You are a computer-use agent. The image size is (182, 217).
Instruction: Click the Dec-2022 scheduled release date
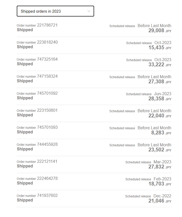coord(162,196)
